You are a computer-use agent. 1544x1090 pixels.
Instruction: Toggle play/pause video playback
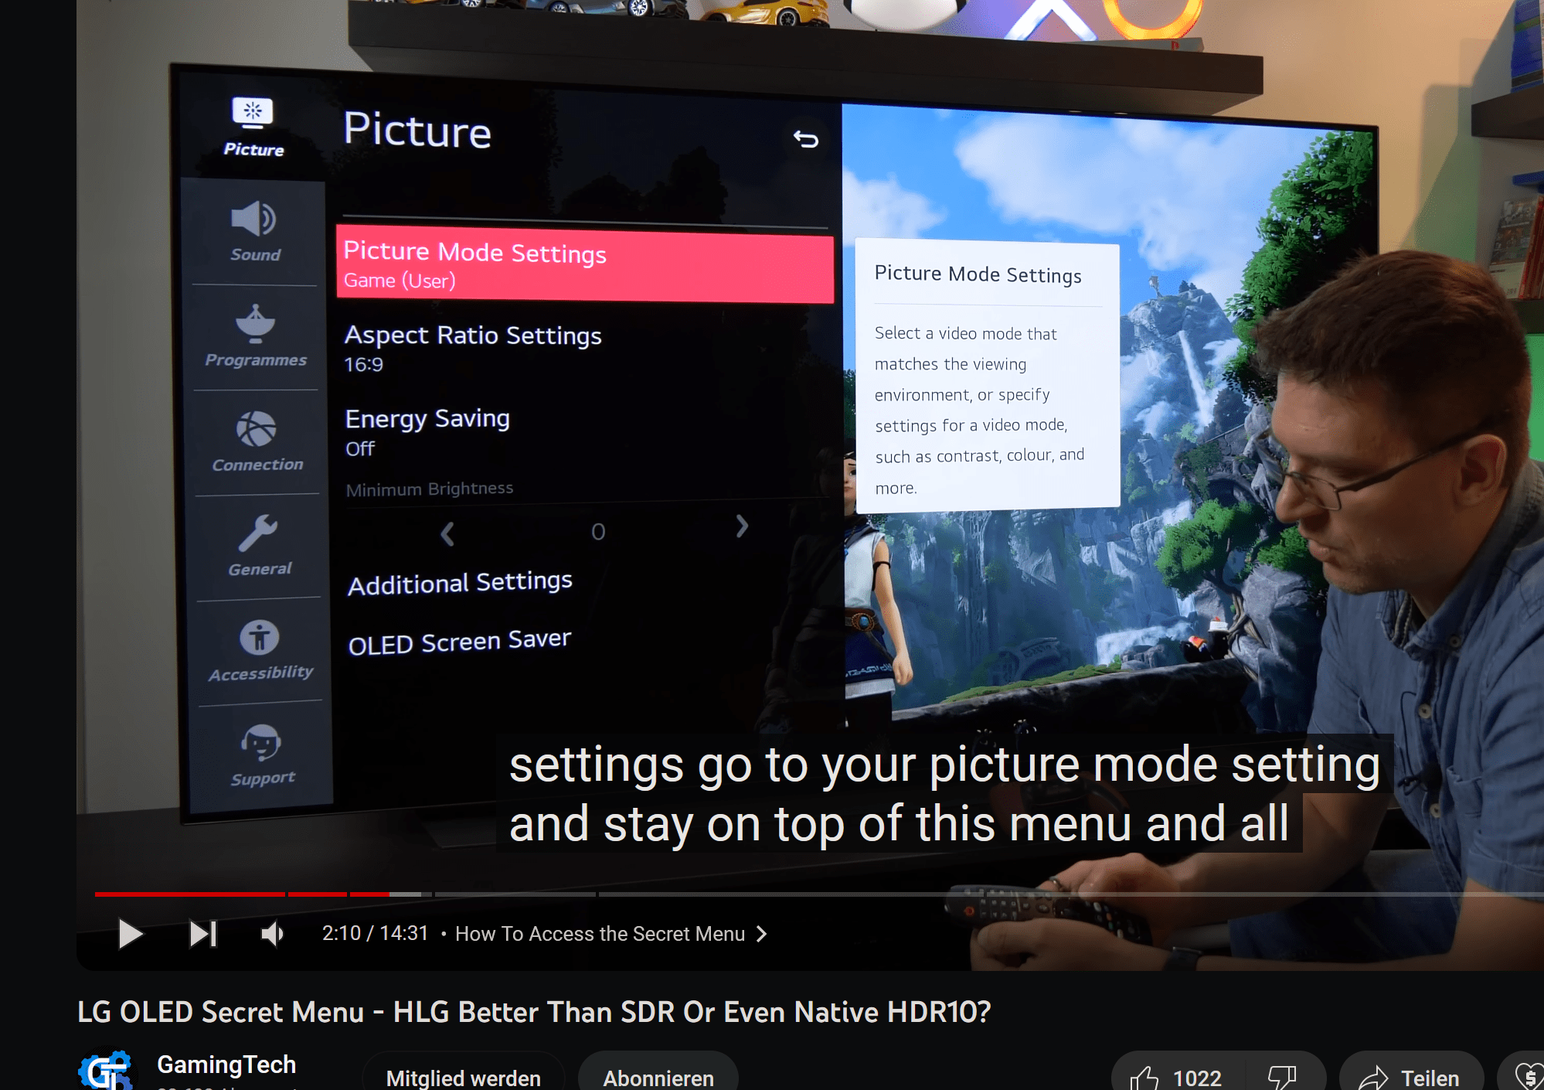tap(130, 933)
